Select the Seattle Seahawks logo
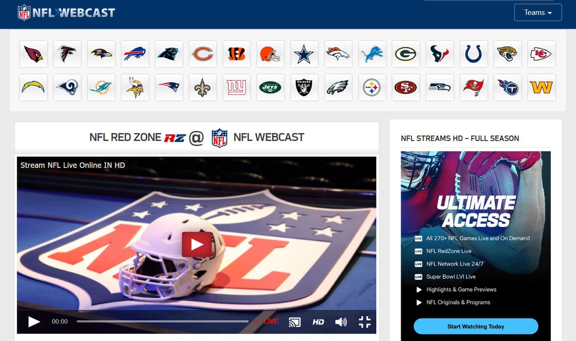 pos(440,87)
